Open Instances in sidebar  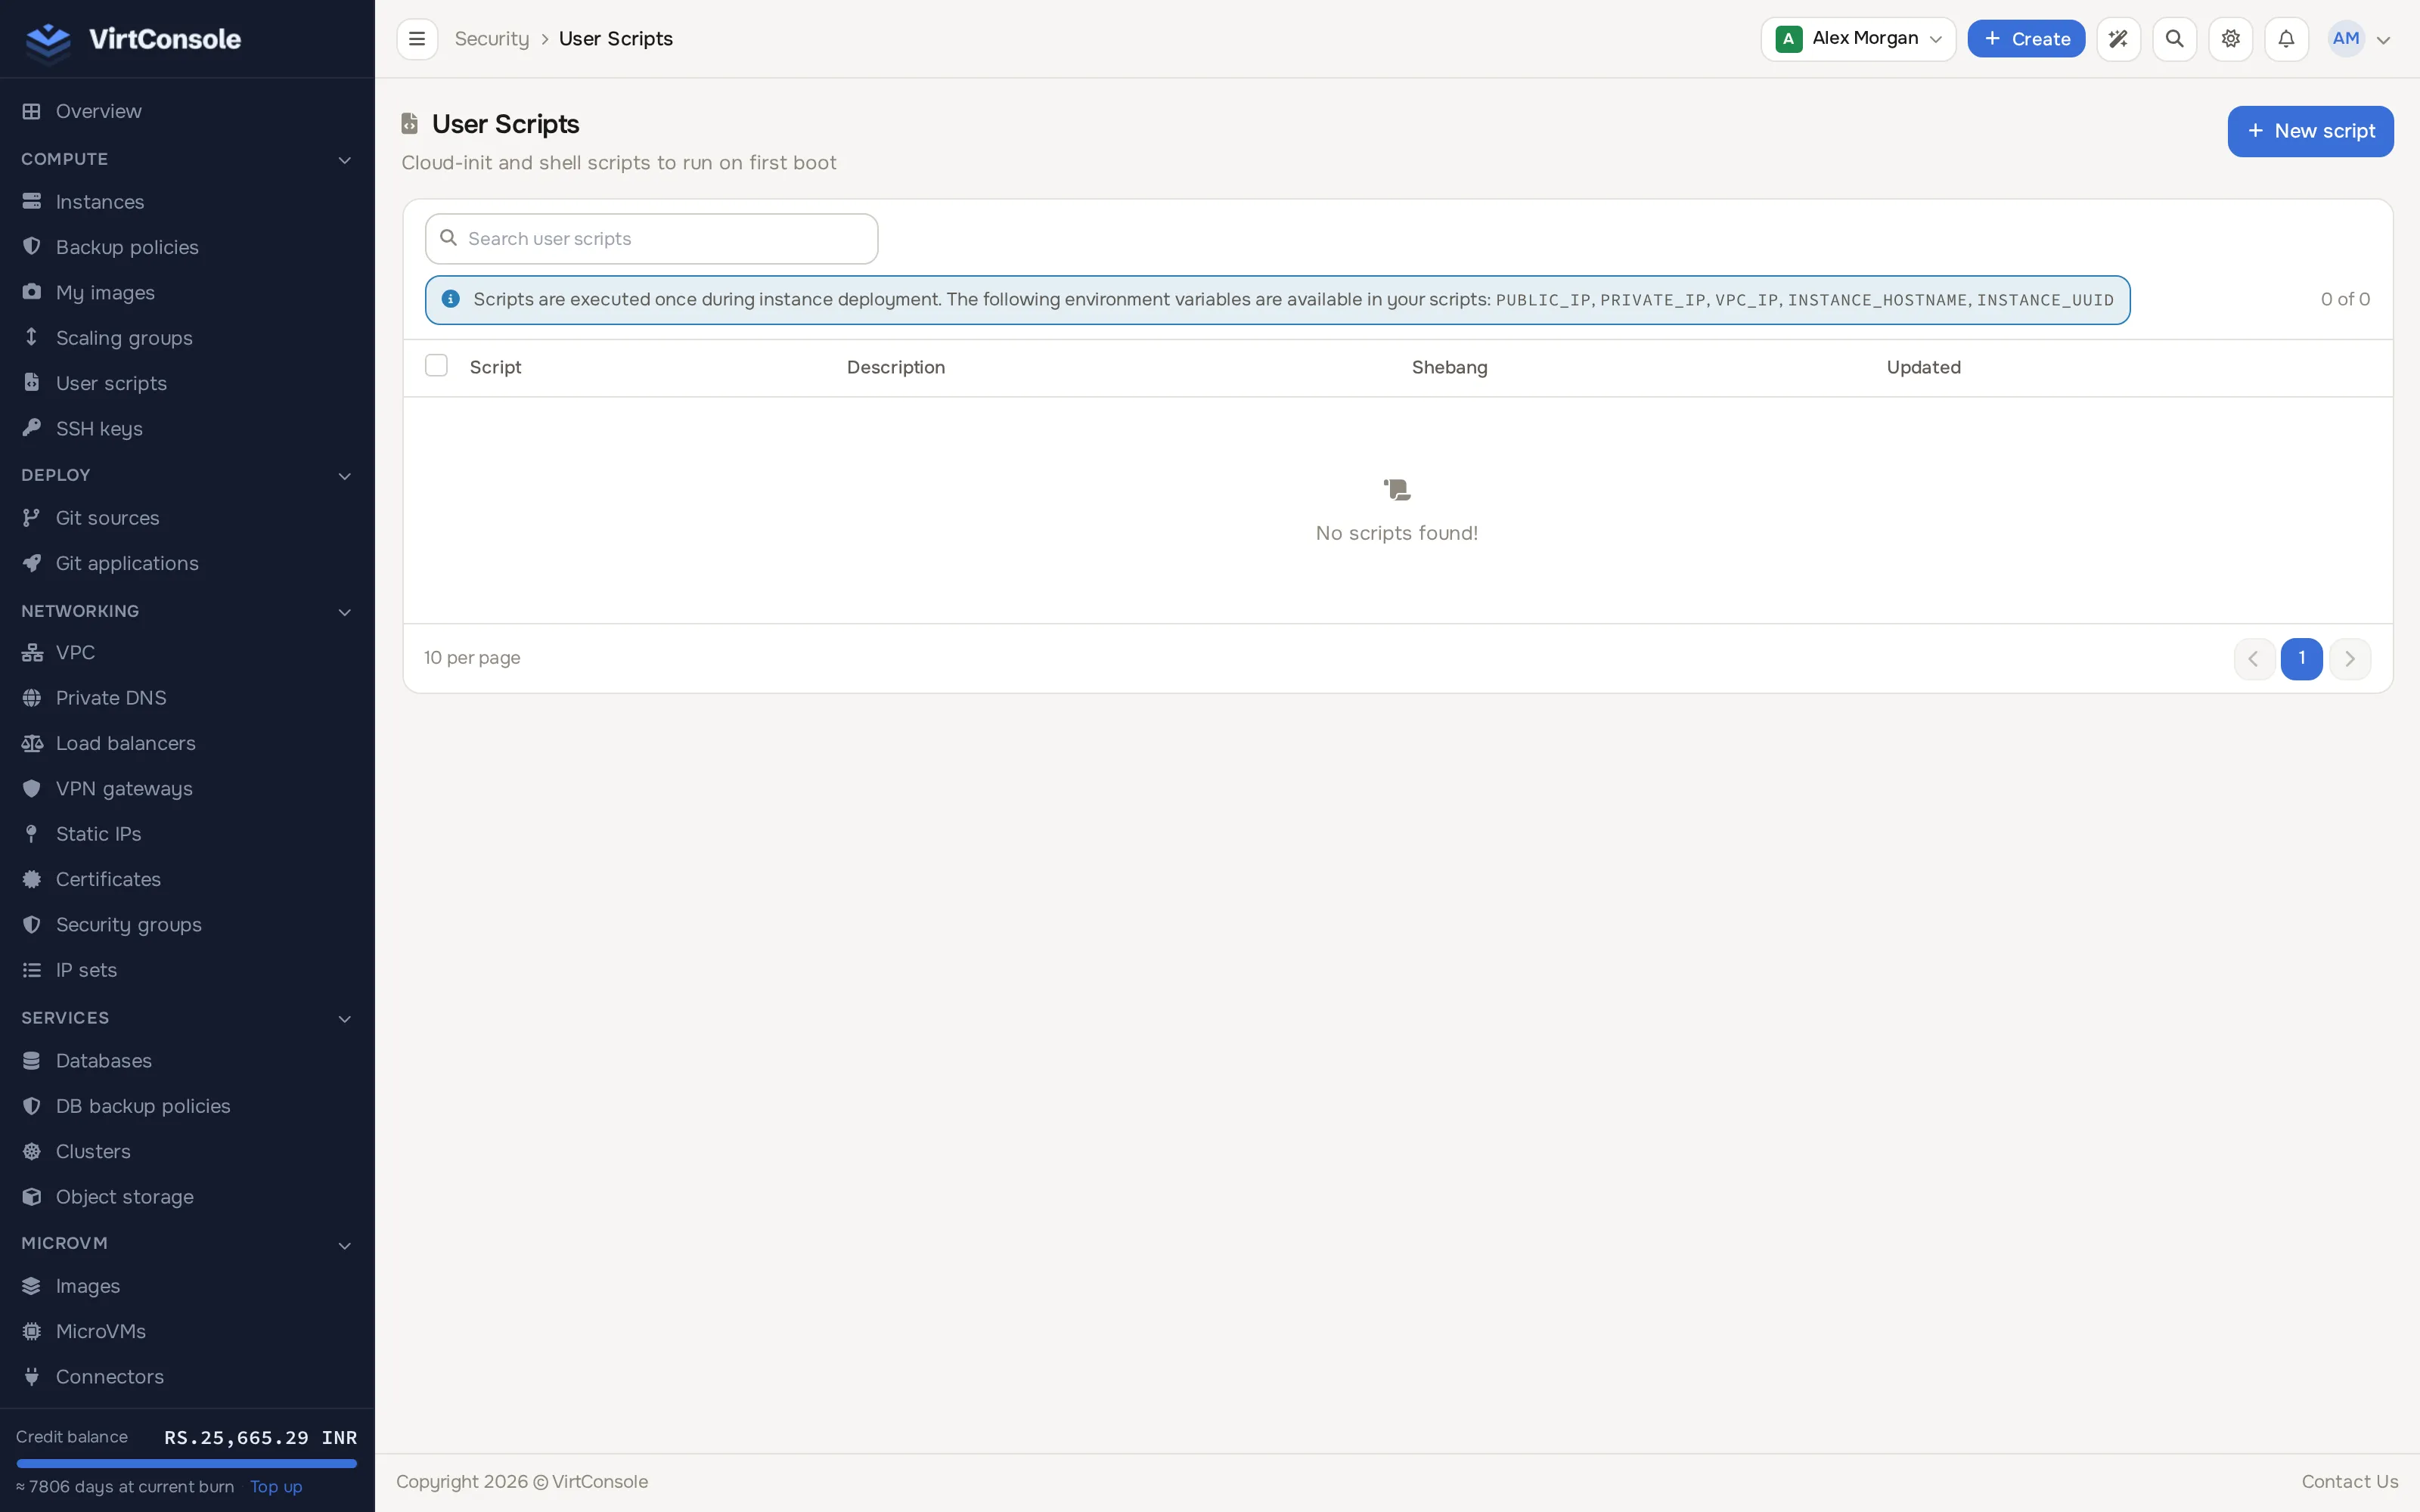pos(187,202)
